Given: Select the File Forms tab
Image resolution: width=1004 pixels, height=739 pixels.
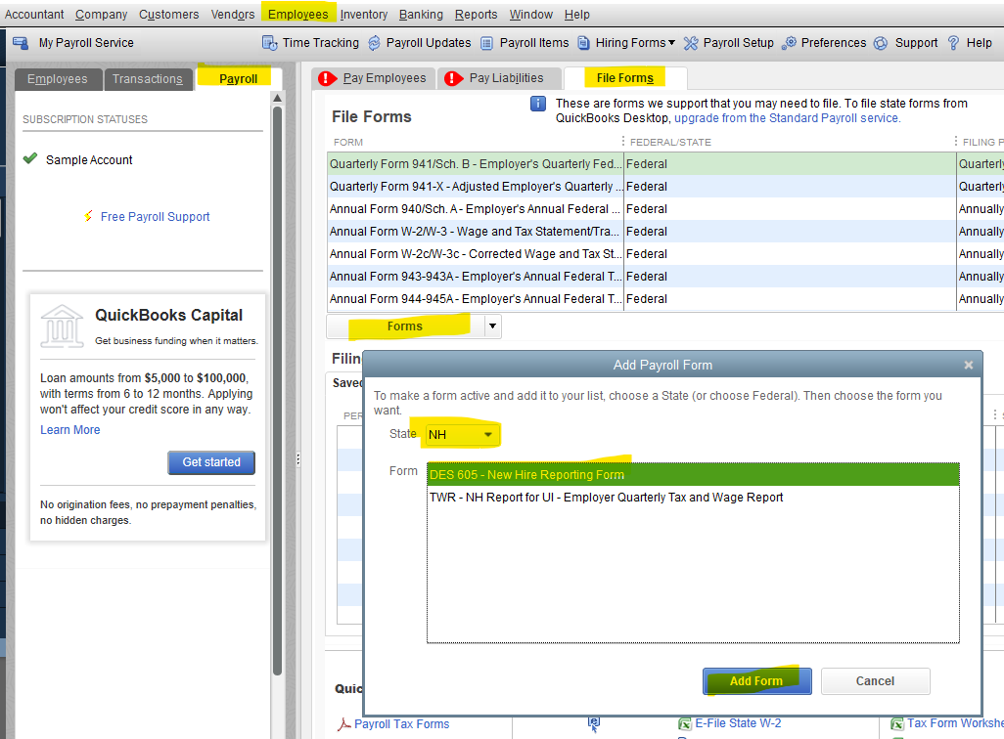Looking at the screenshot, I should (x=625, y=78).
